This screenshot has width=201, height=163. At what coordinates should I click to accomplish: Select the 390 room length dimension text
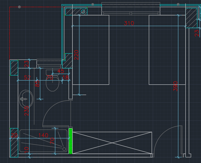[x=175, y=86]
